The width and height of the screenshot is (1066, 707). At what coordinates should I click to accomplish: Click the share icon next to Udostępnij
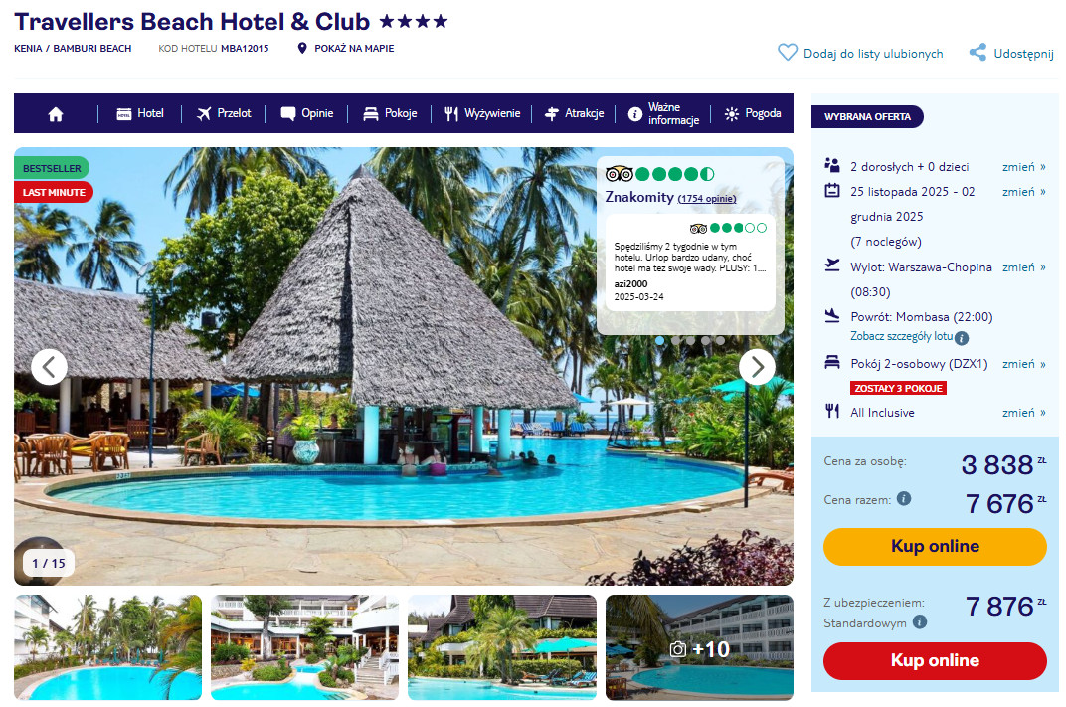click(x=977, y=53)
